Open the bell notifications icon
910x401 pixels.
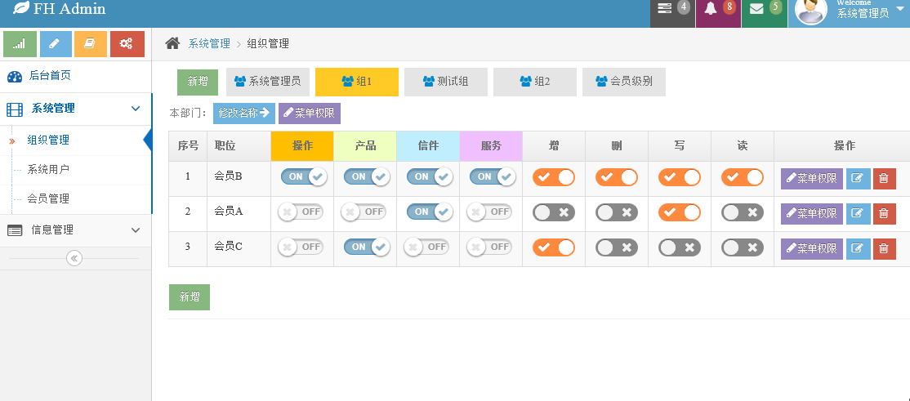pyautogui.click(x=711, y=9)
